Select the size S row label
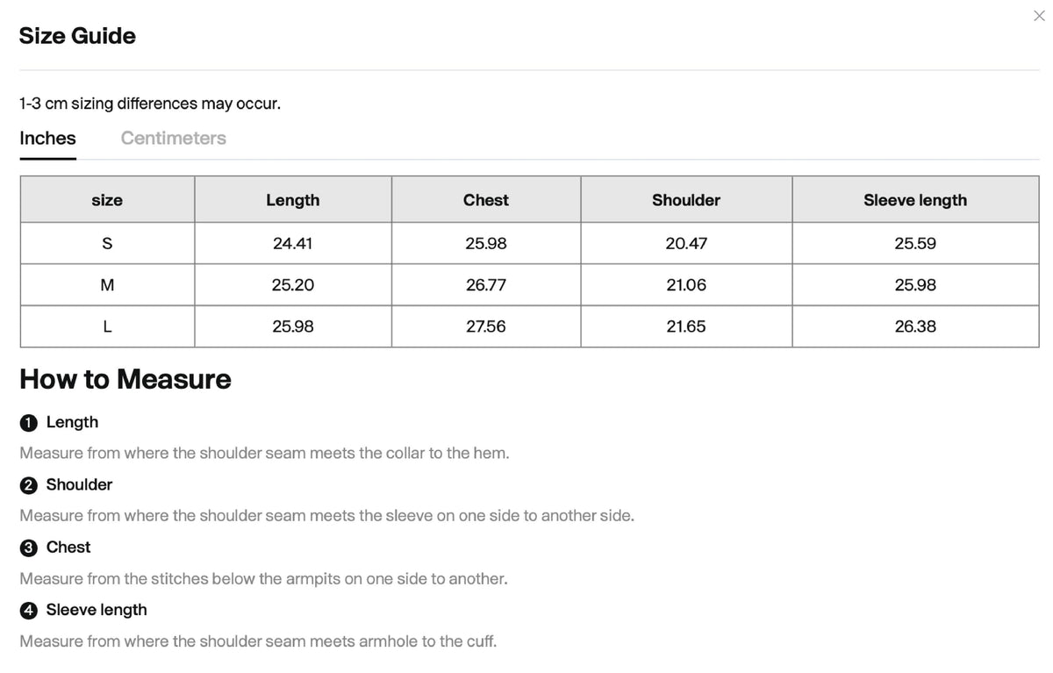Viewport: 1053px width, 673px height. coord(107,243)
